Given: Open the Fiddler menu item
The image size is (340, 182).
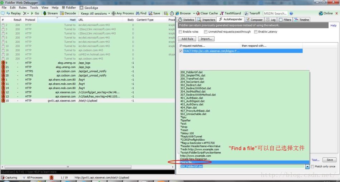Looking at the screenshot, I should point(69,7).
